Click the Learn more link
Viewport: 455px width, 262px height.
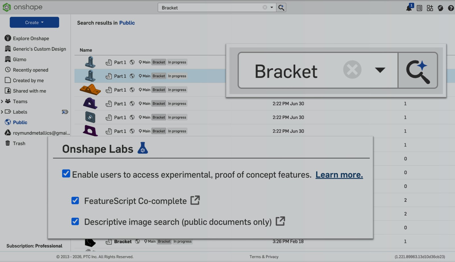tap(339, 175)
